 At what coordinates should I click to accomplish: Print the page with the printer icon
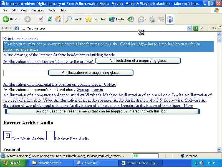[152, 19]
